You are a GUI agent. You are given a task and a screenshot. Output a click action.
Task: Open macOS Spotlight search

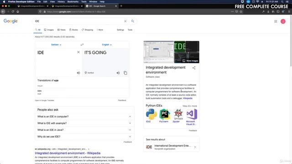[282, 2]
